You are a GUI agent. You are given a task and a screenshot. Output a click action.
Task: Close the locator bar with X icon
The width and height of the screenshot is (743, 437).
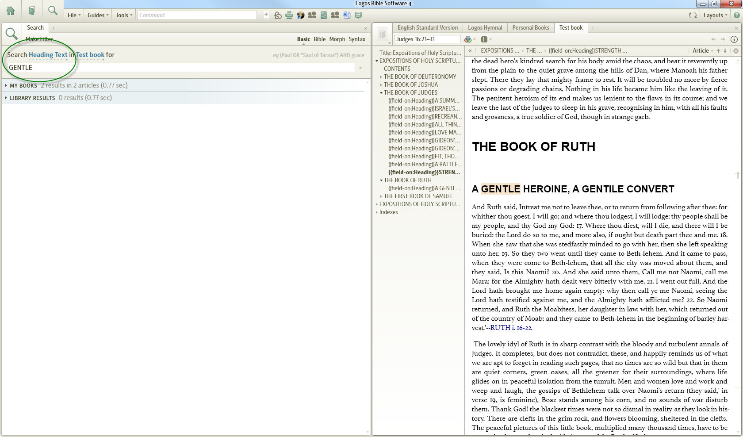(736, 51)
